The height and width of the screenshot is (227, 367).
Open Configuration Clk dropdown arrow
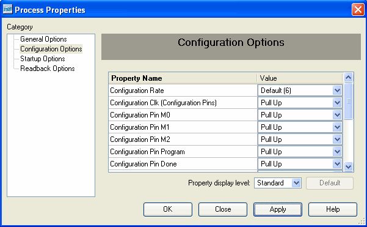point(337,102)
